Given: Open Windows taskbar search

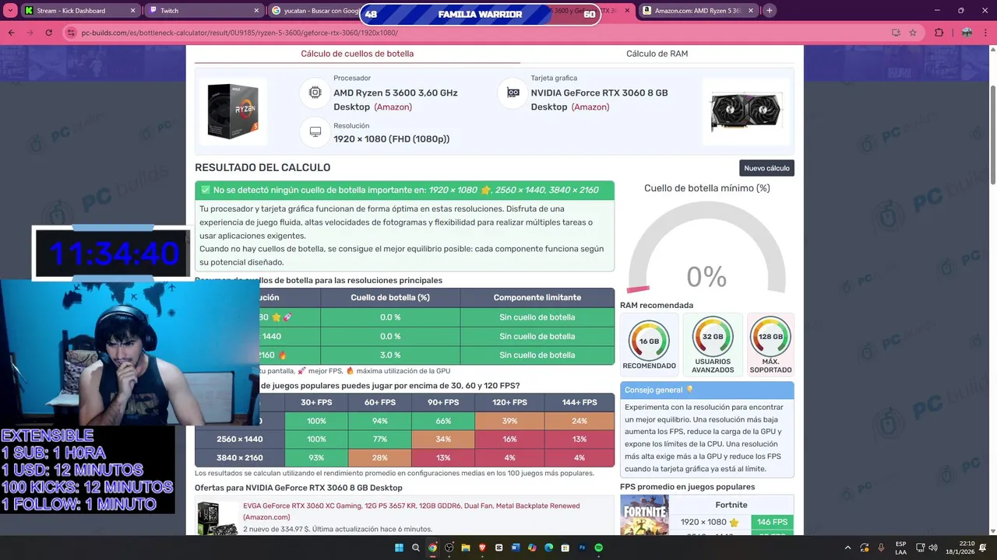Looking at the screenshot, I should point(416,548).
